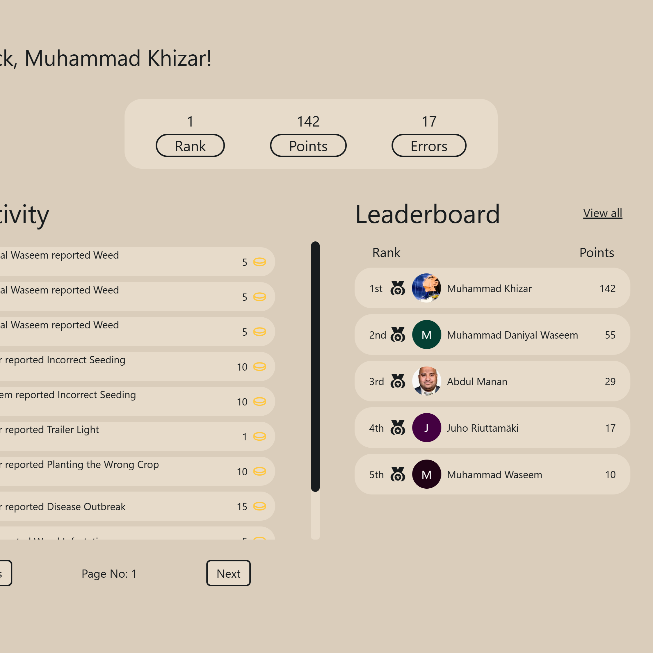This screenshot has height=653, width=653.
Task: Click the Errors pill button
Action: pyautogui.click(x=429, y=146)
